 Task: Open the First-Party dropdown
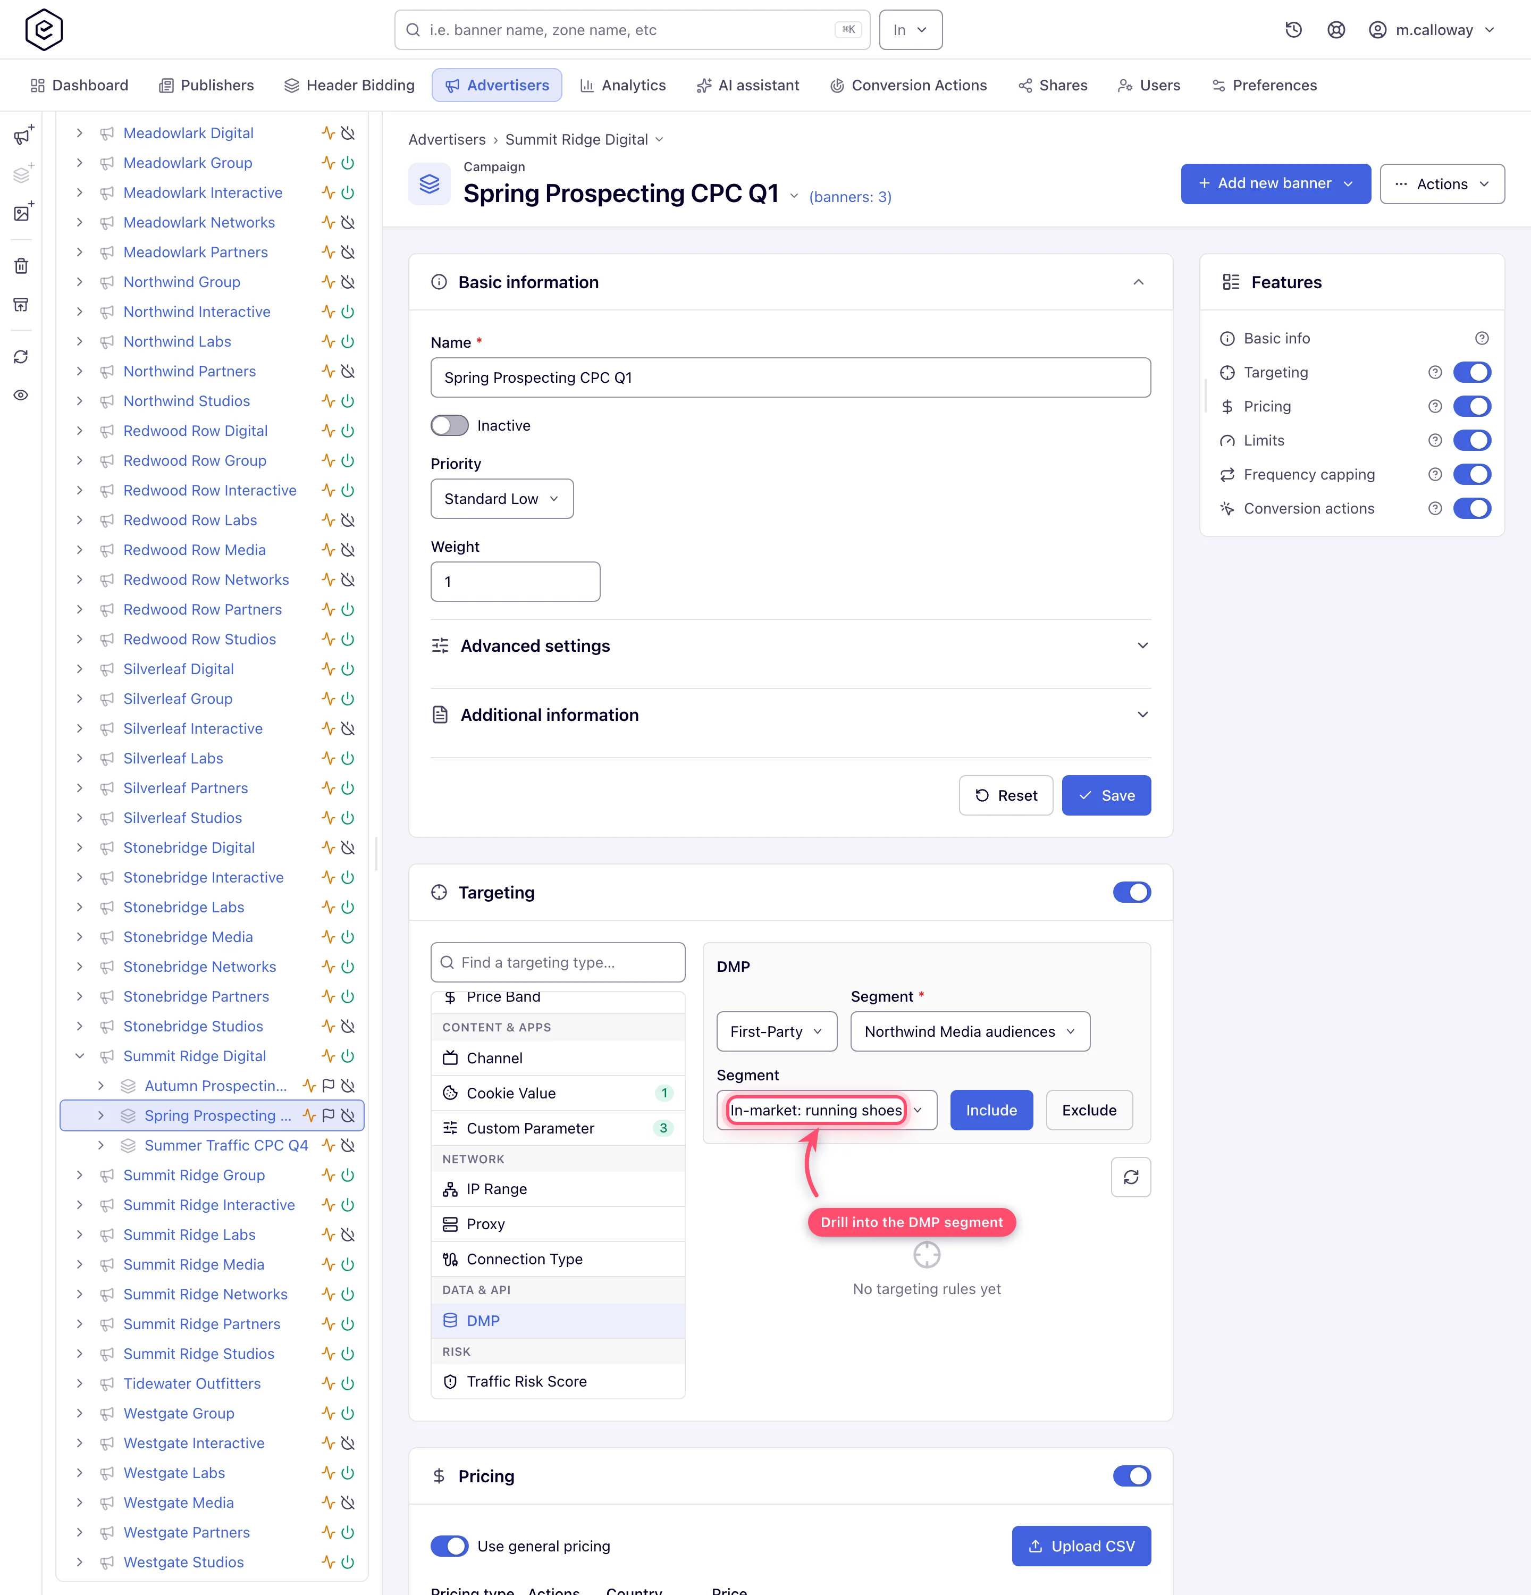coord(776,1032)
